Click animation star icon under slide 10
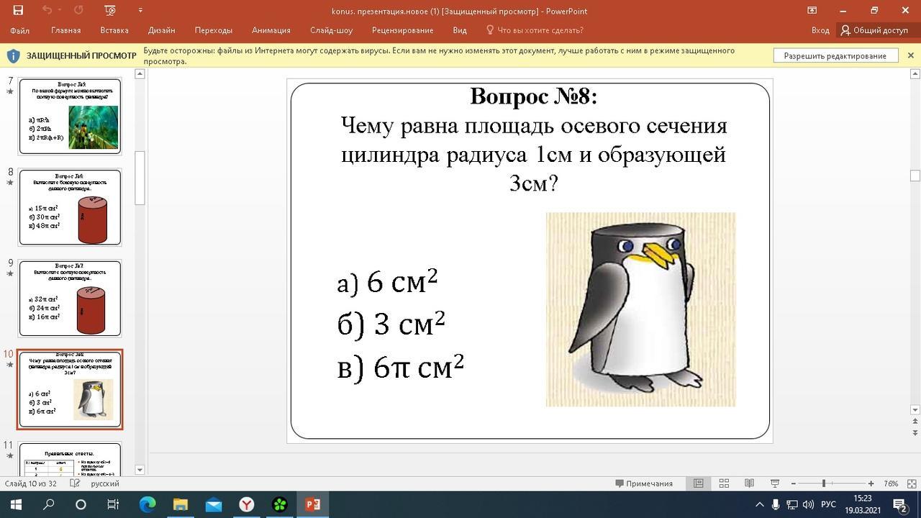This screenshot has height=518, width=921. [10, 364]
